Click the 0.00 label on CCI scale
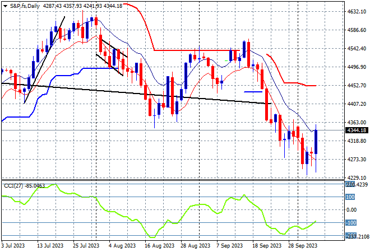This screenshot has width=370, height=252. tap(351, 210)
